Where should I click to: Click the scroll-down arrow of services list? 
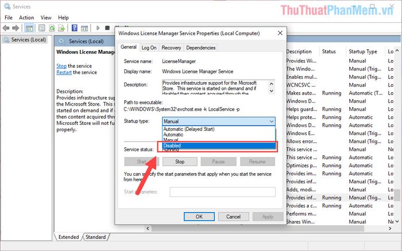(397, 221)
